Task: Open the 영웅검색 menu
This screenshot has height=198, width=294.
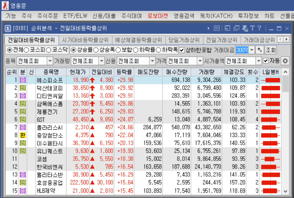Action: 184,16
